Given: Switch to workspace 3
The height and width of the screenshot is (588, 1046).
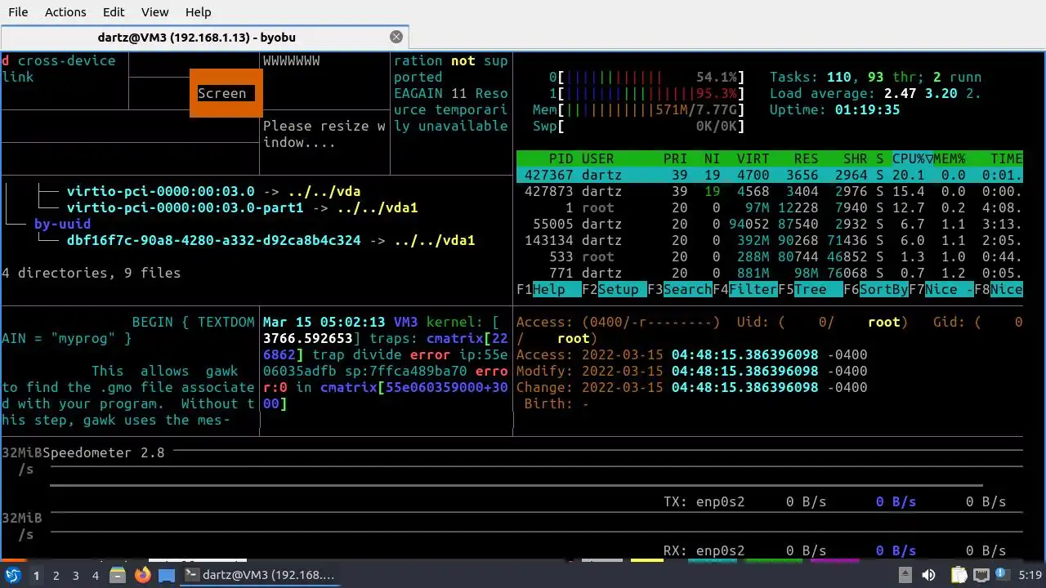Looking at the screenshot, I should click(x=76, y=576).
